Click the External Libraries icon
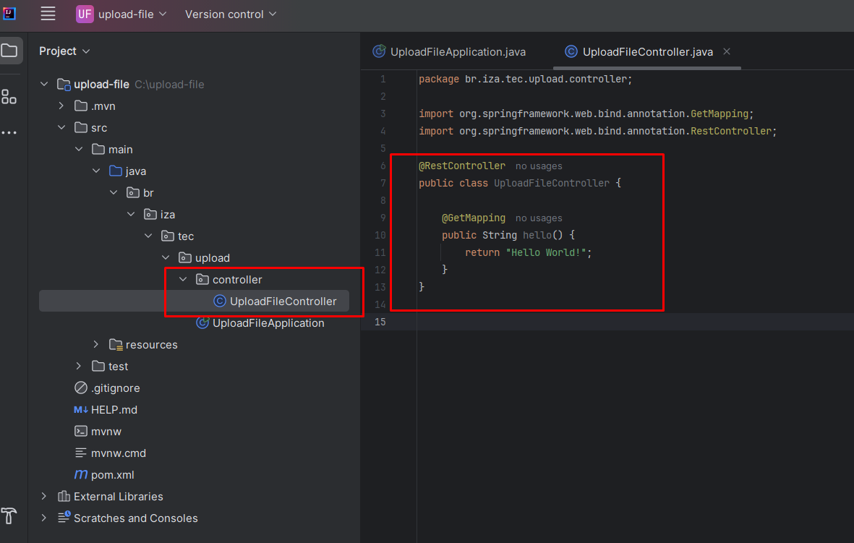The width and height of the screenshot is (854, 543). pos(64,496)
